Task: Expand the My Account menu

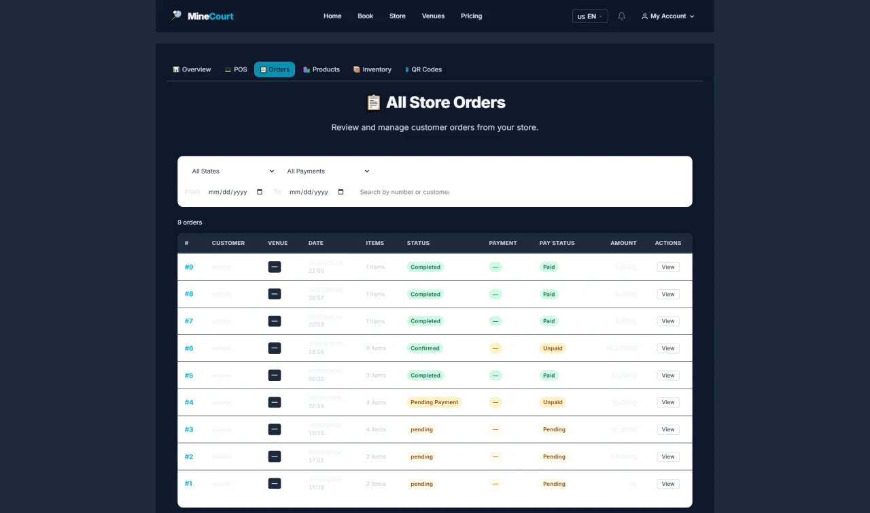Action: (x=667, y=16)
